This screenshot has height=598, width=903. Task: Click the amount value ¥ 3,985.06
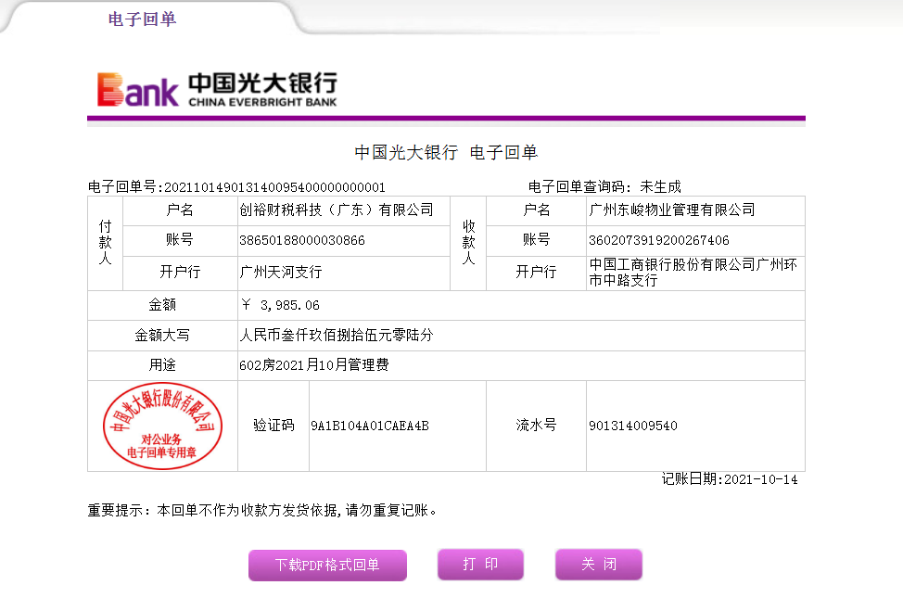coord(280,305)
